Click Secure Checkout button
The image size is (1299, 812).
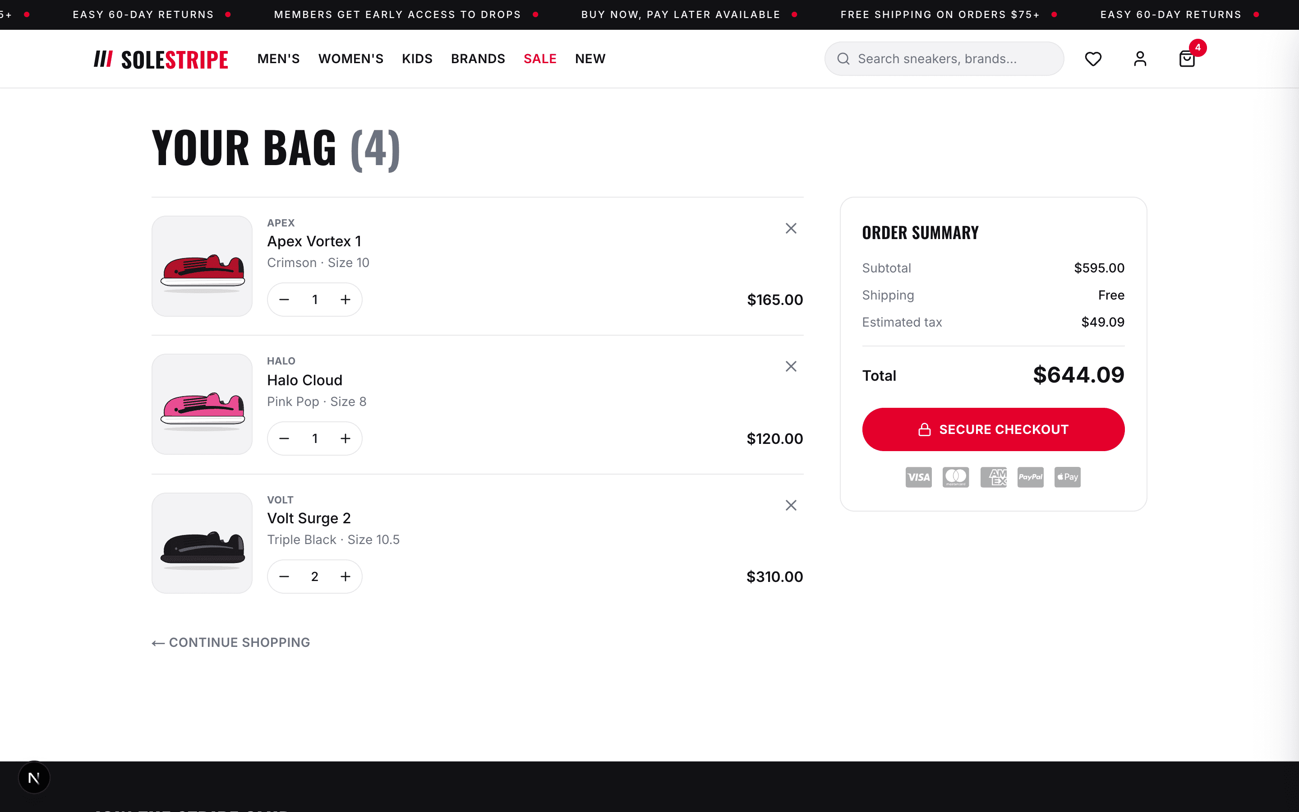pyautogui.click(x=993, y=429)
